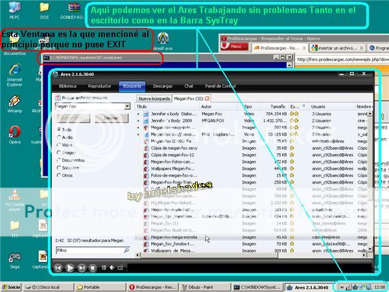Open the Winamp desktop icon
Viewport: 389px width, 292px height.
[x=14, y=103]
